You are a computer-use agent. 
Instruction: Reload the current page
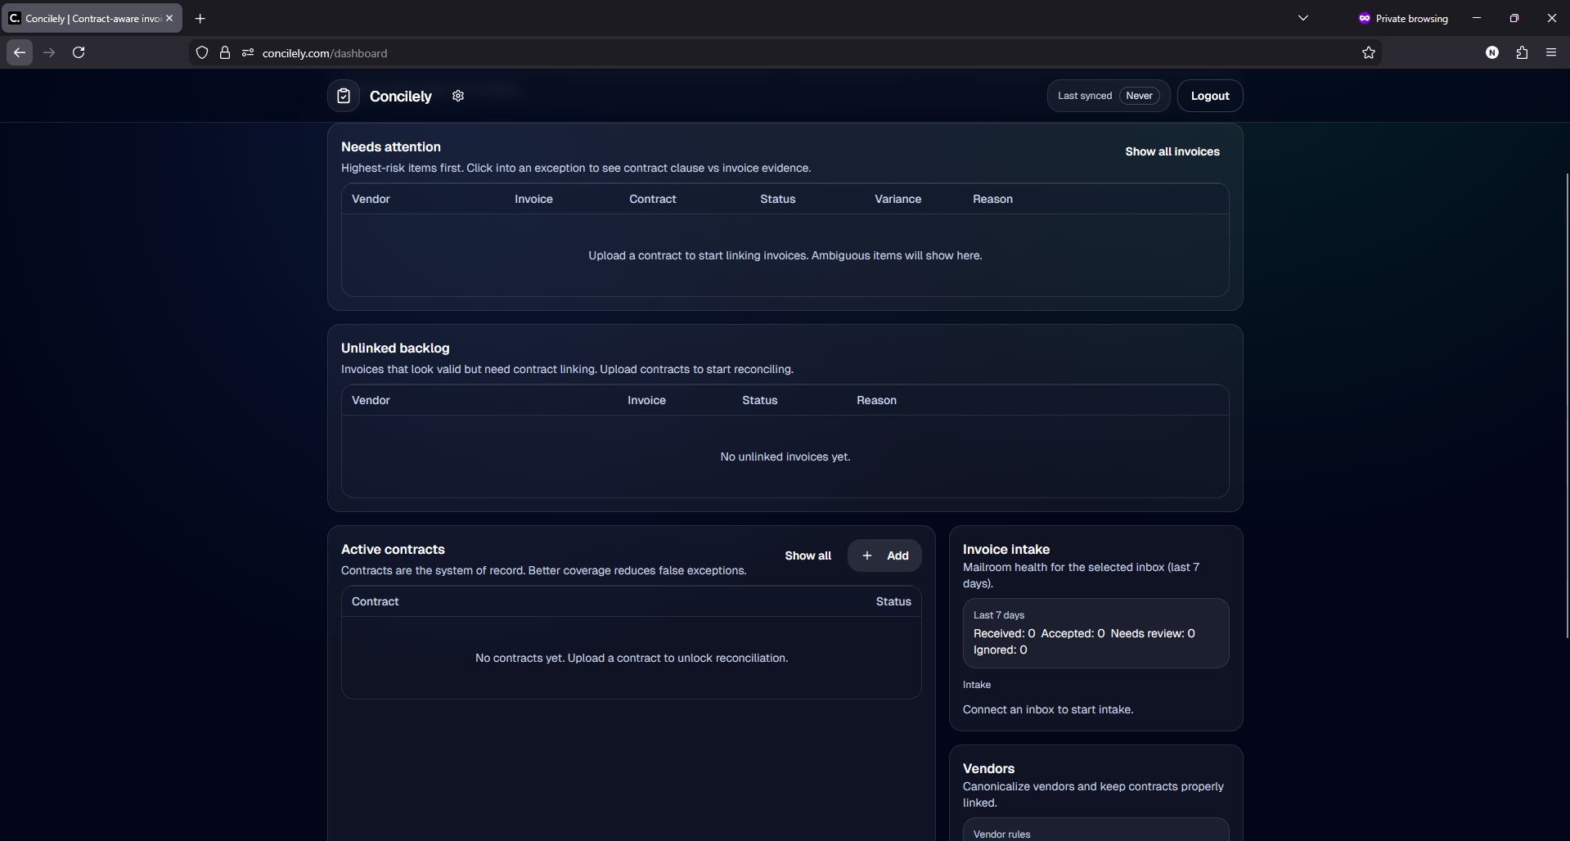tap(78, 52)
